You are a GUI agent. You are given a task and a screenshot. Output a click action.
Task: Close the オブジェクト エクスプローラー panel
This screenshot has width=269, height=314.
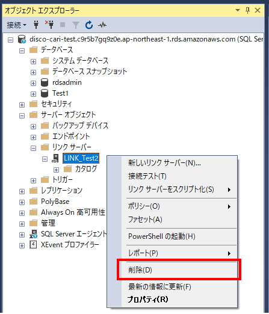click(x=258, y=10)
